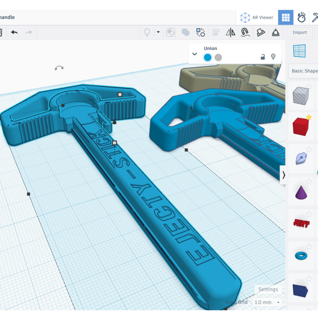The image size is (318, 318).
Task: Click the Undo arrow in the toolbar
Action: (14, 32)
